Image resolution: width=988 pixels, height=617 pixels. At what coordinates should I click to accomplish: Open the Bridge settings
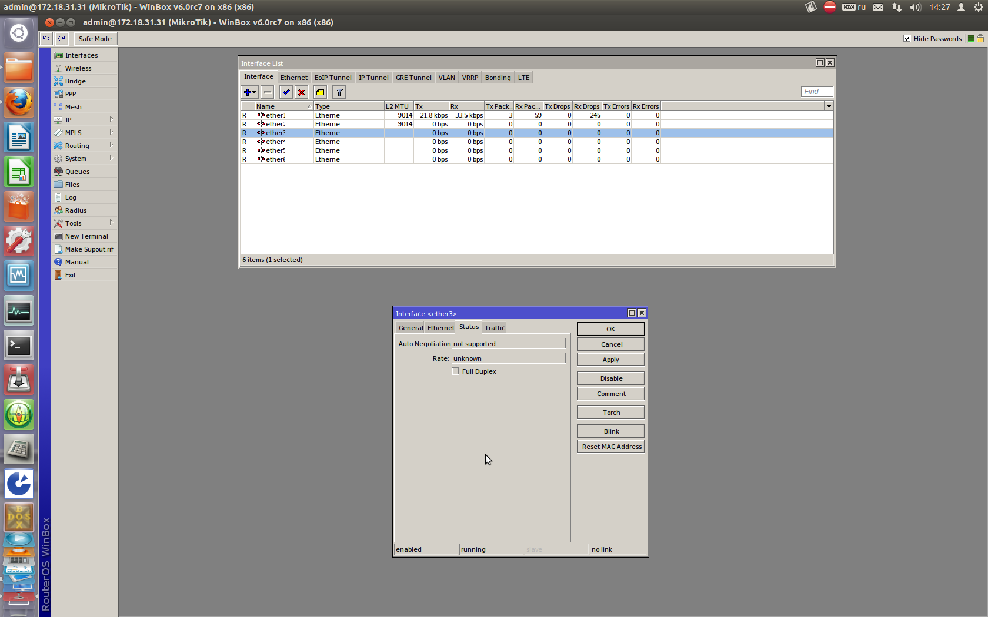click(x=74, y=81)
